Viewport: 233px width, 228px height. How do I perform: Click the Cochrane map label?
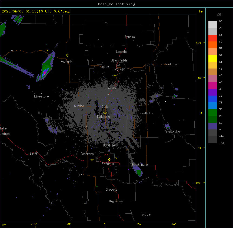(87, 154)
